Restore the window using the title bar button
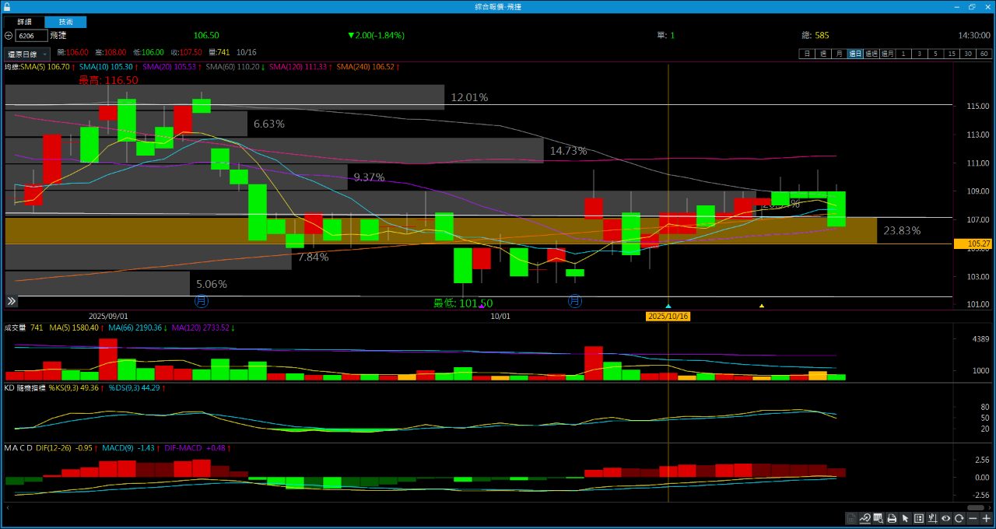This screenshot has height=529, width=996. point(972,6)
